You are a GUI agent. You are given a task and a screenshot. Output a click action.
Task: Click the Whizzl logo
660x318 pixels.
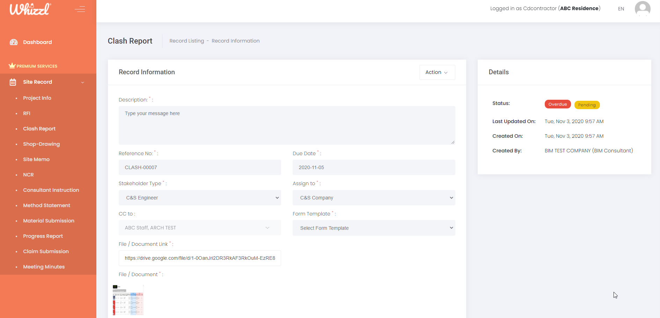pos(30,9)
